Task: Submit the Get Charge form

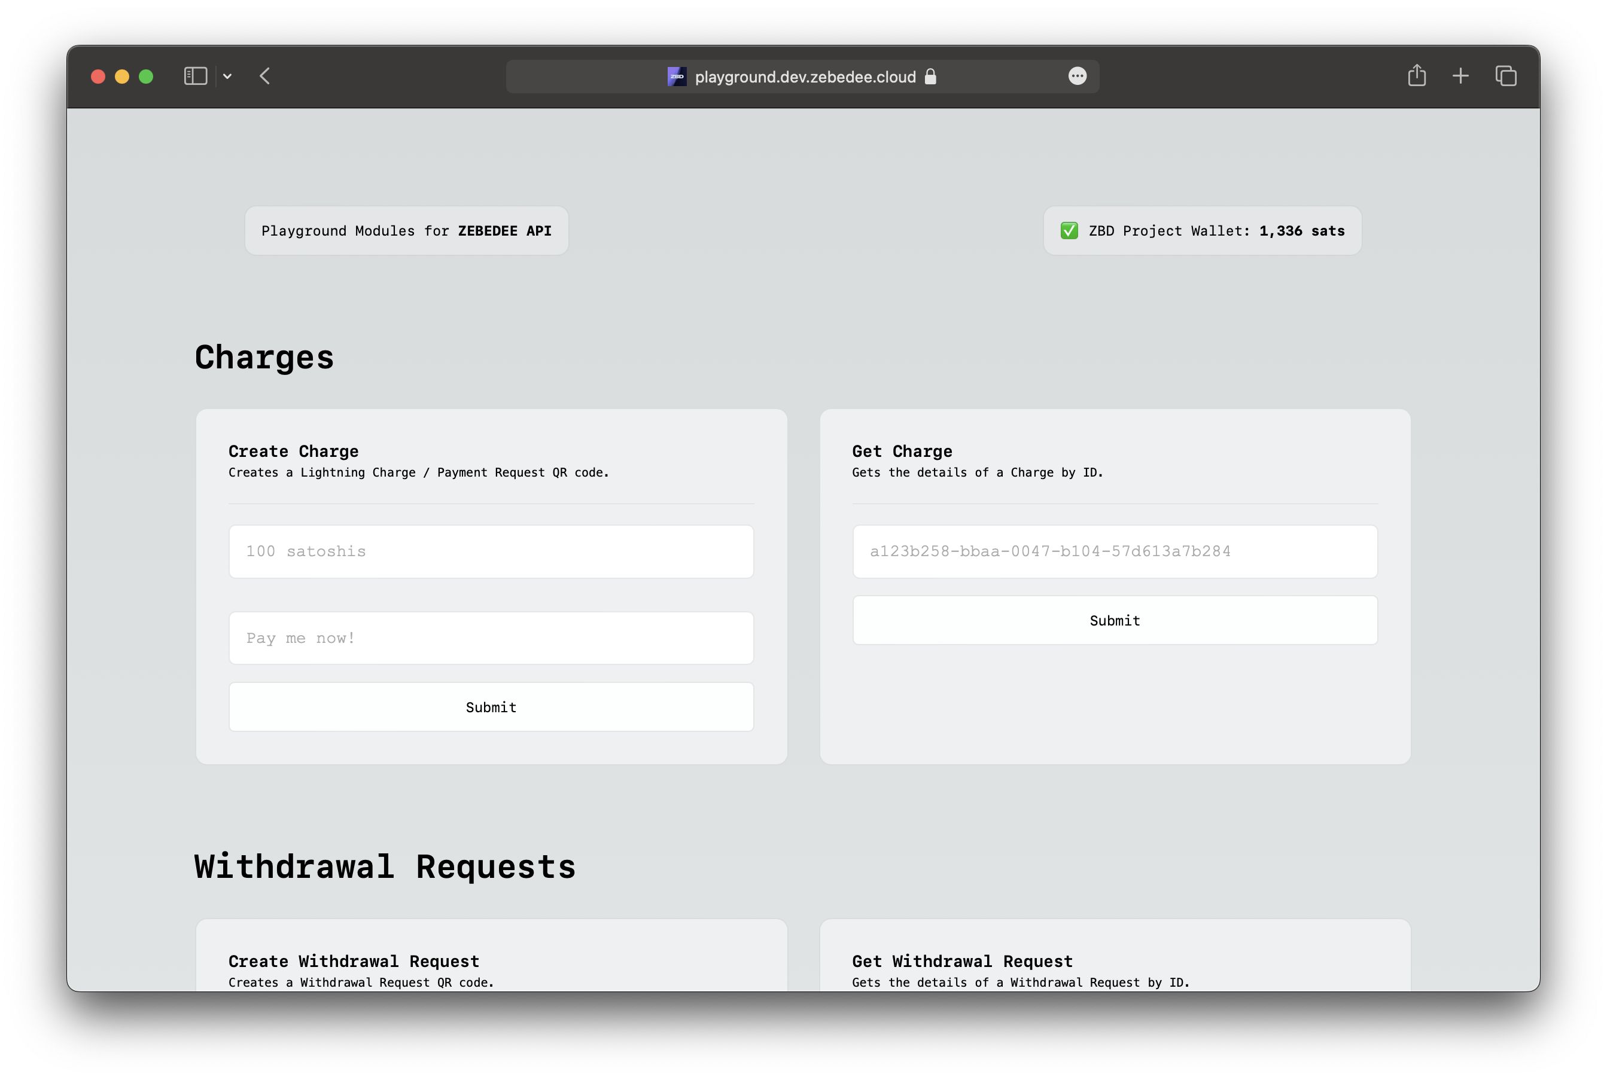Action: pyautogui.click(x=1114, y=620)
